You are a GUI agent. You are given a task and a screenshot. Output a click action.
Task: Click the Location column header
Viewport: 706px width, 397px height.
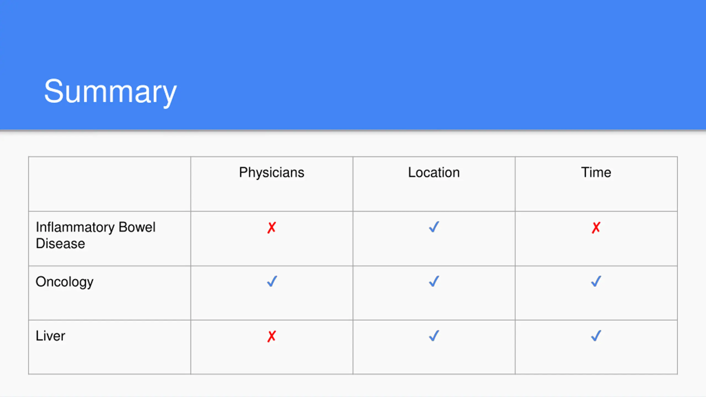pyautogui.click(x=434, y=173)
